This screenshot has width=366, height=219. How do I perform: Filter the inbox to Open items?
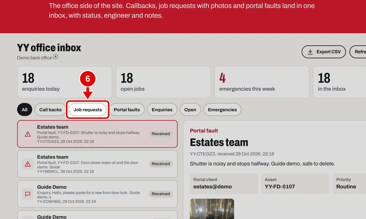tap(190, 110)
